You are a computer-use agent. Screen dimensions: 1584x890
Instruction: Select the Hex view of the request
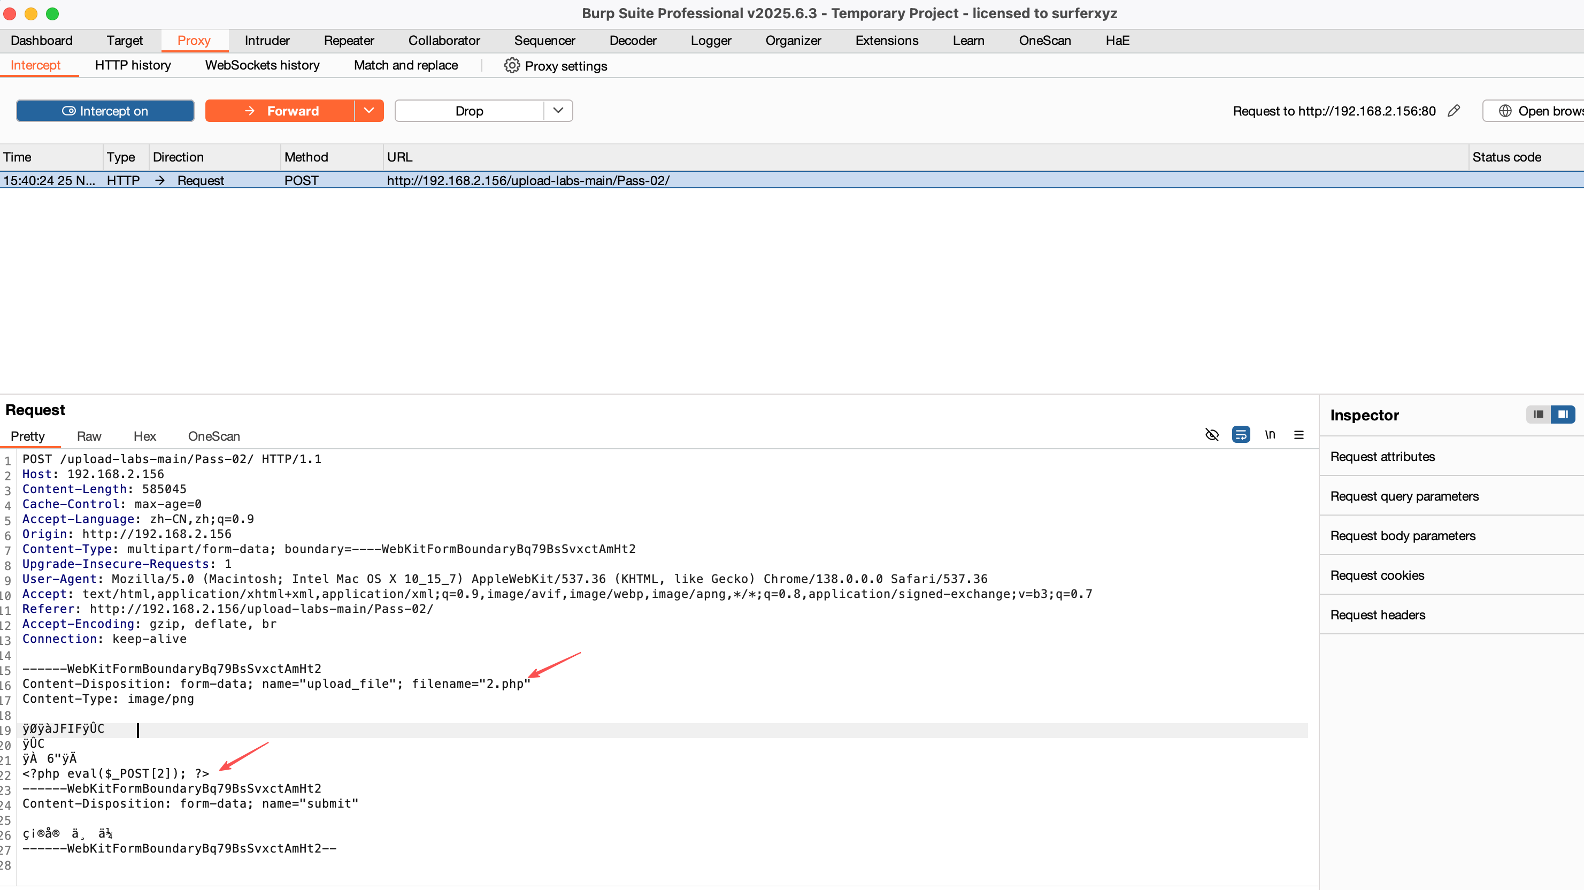pyautogui.click(x=144, y=436)
